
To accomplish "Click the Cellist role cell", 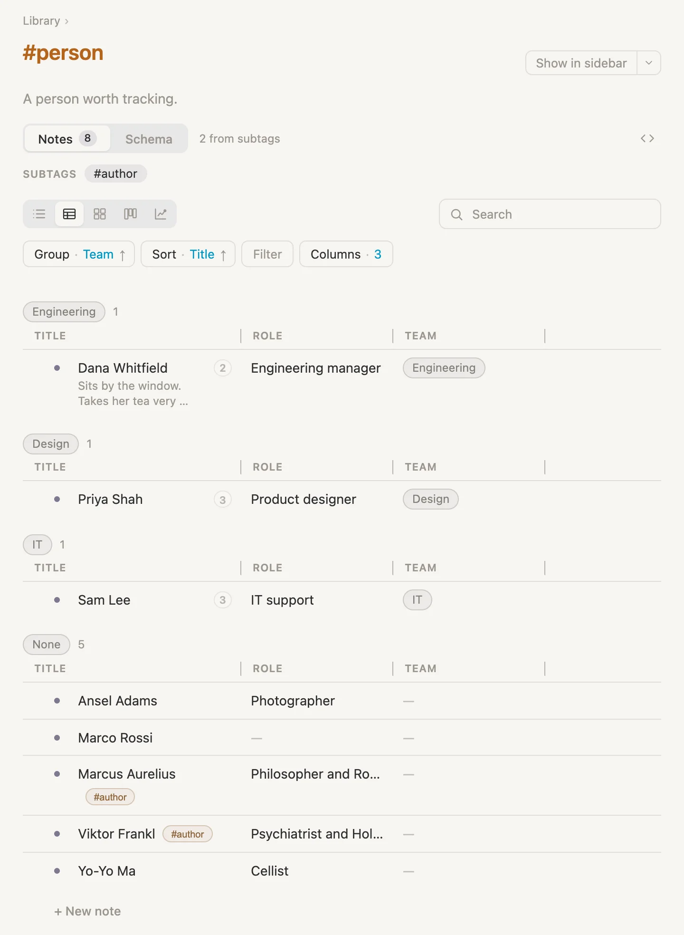I will [x=270, y=871].
